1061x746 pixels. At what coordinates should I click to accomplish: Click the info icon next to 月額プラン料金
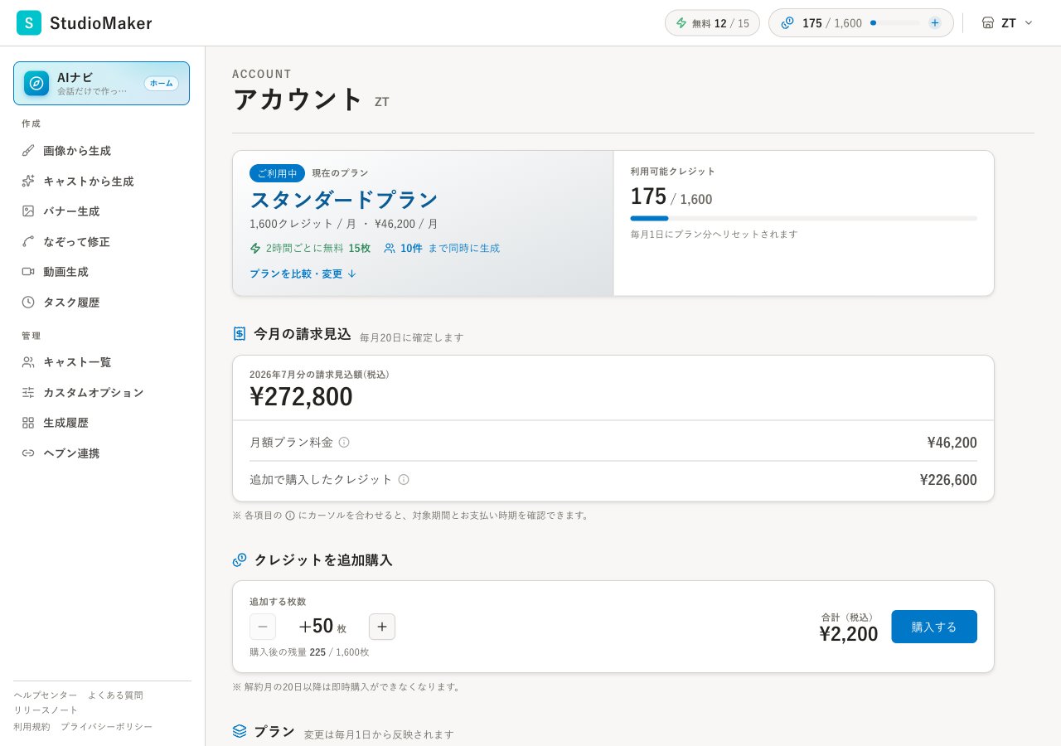[344, 442]
